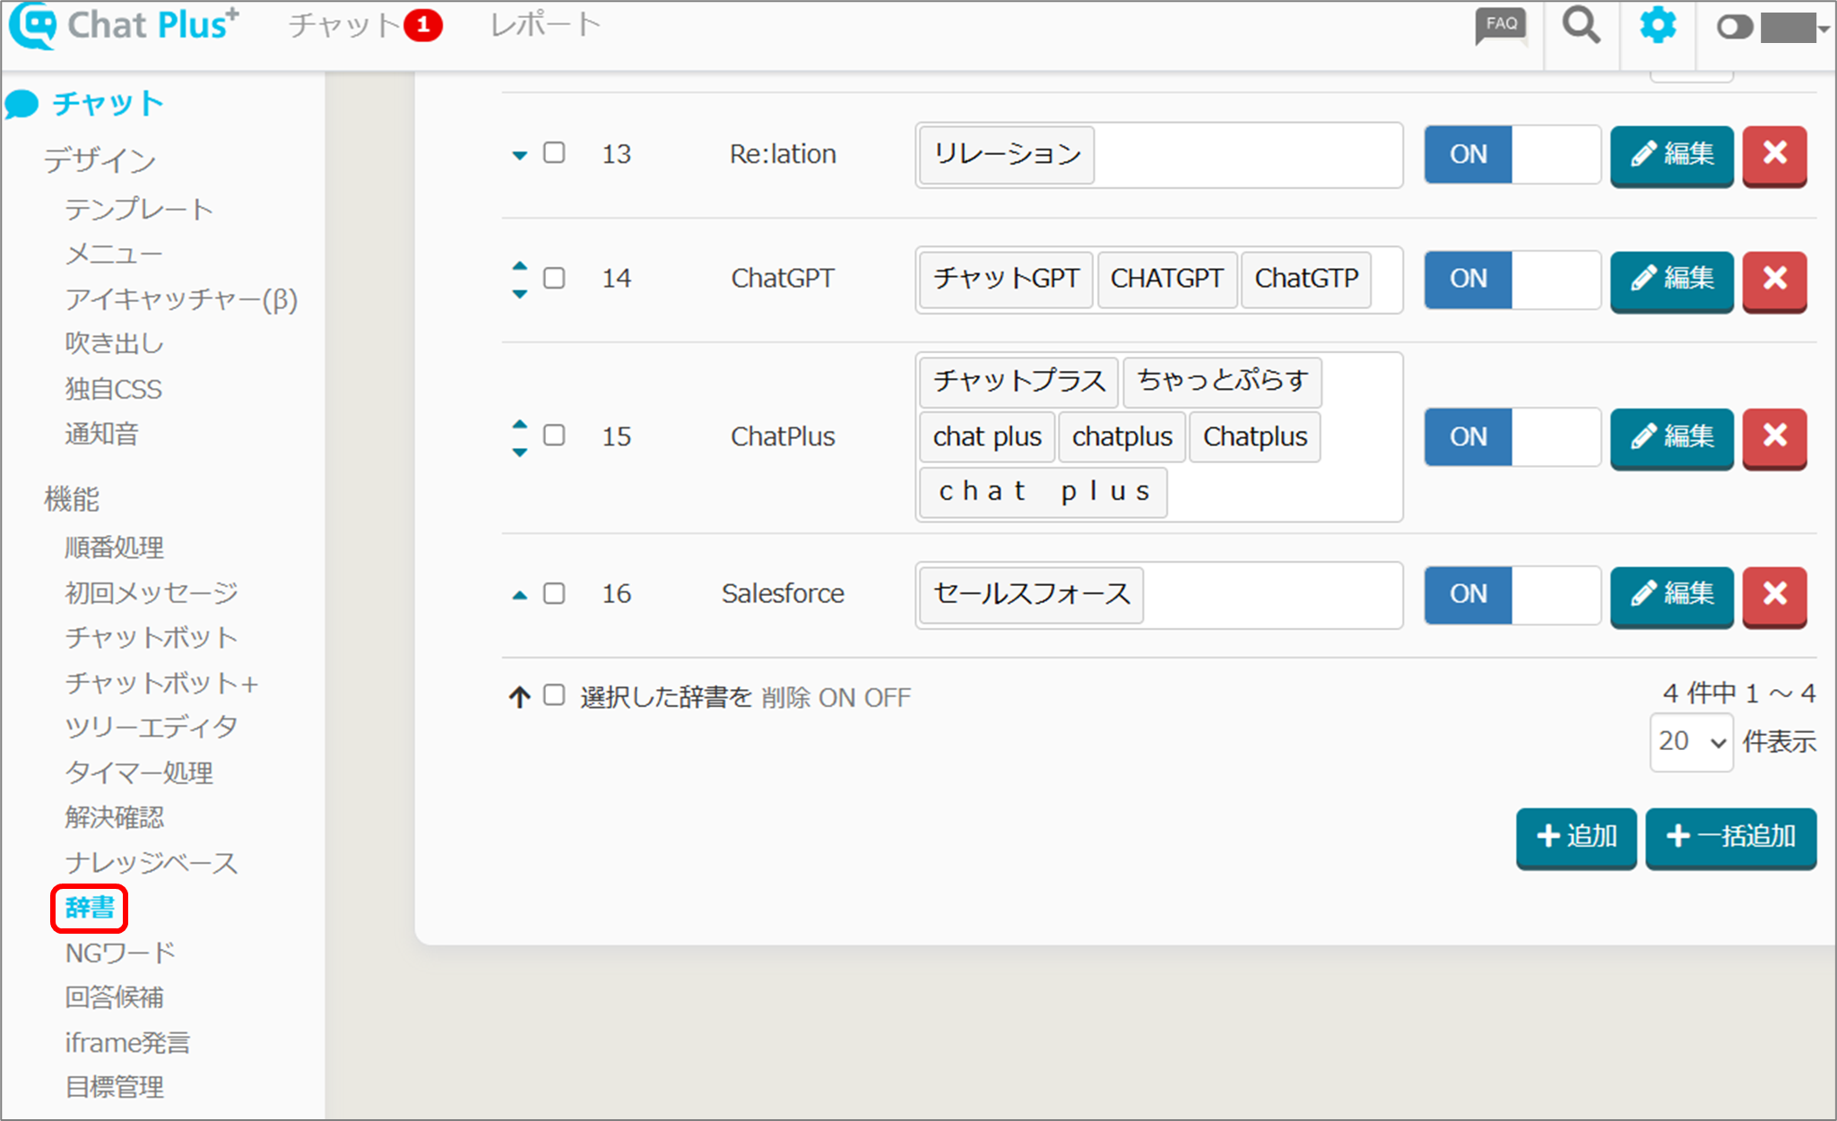Viewport: 1837px width, 1121px height.
Task: Open settings via the gear icon
Action: click(1657, 25)
